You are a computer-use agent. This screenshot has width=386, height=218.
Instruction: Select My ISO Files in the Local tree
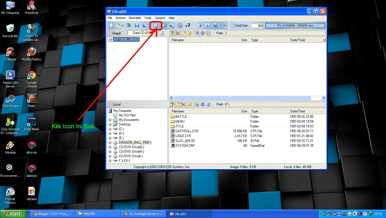[127, 115]
